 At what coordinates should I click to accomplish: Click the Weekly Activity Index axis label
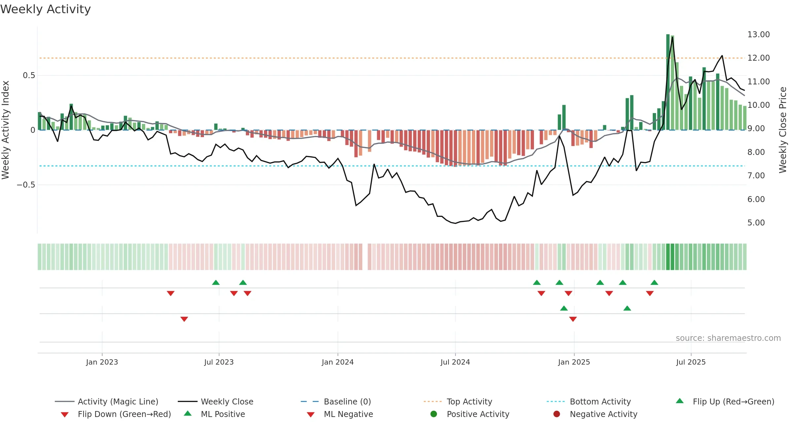(6, 130)
